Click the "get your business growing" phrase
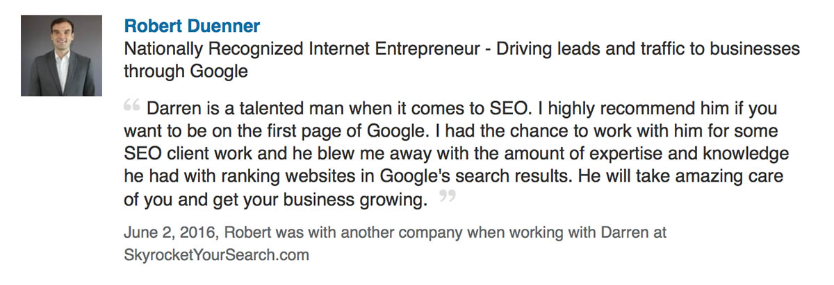This screenshot has height=285, width=834. point(343,198)
